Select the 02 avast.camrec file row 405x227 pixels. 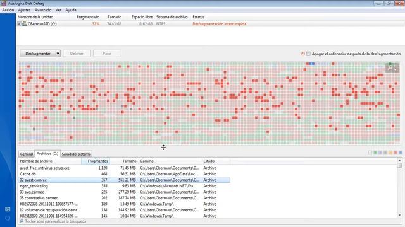pyautogui.click(x=124, y=180)
